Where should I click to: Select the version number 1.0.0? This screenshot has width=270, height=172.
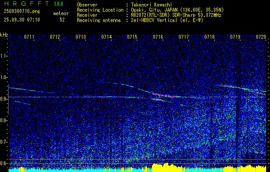pyautogui.click(x=58, y=3)
